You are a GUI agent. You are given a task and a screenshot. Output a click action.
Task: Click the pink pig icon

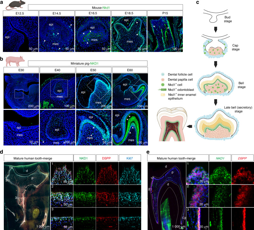[15, 61]
